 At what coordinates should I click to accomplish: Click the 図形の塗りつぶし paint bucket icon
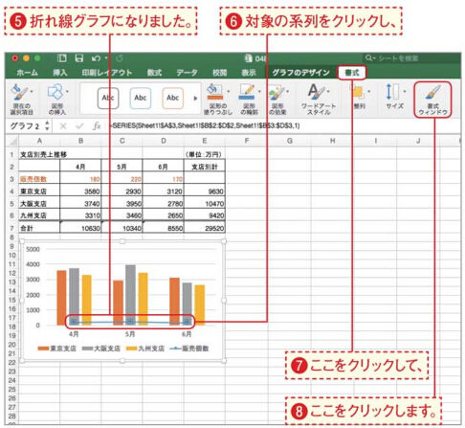[x=215, y=92]
